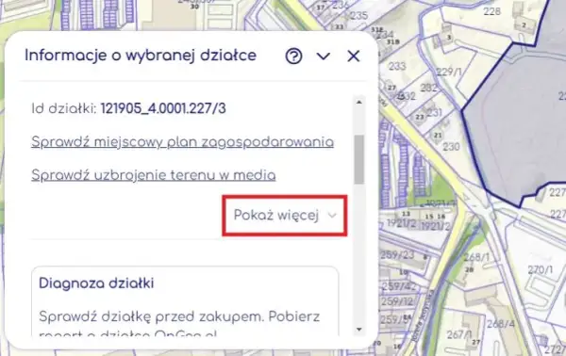Click parcel 230 on the map
This screenshot has height=356, width=566.
pyautogui.click(x=451, y=147)
